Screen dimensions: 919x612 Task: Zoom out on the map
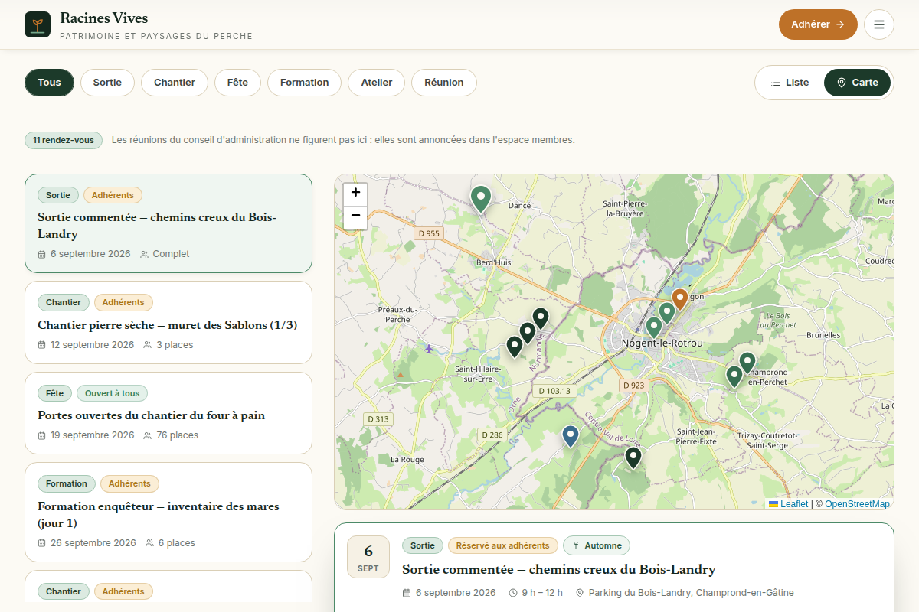(355, 216)
